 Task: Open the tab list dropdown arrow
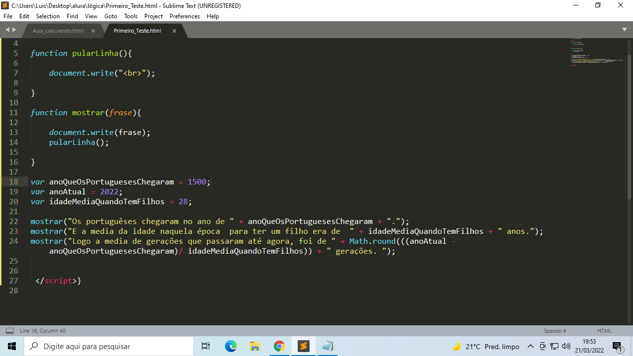coord(625,30)
